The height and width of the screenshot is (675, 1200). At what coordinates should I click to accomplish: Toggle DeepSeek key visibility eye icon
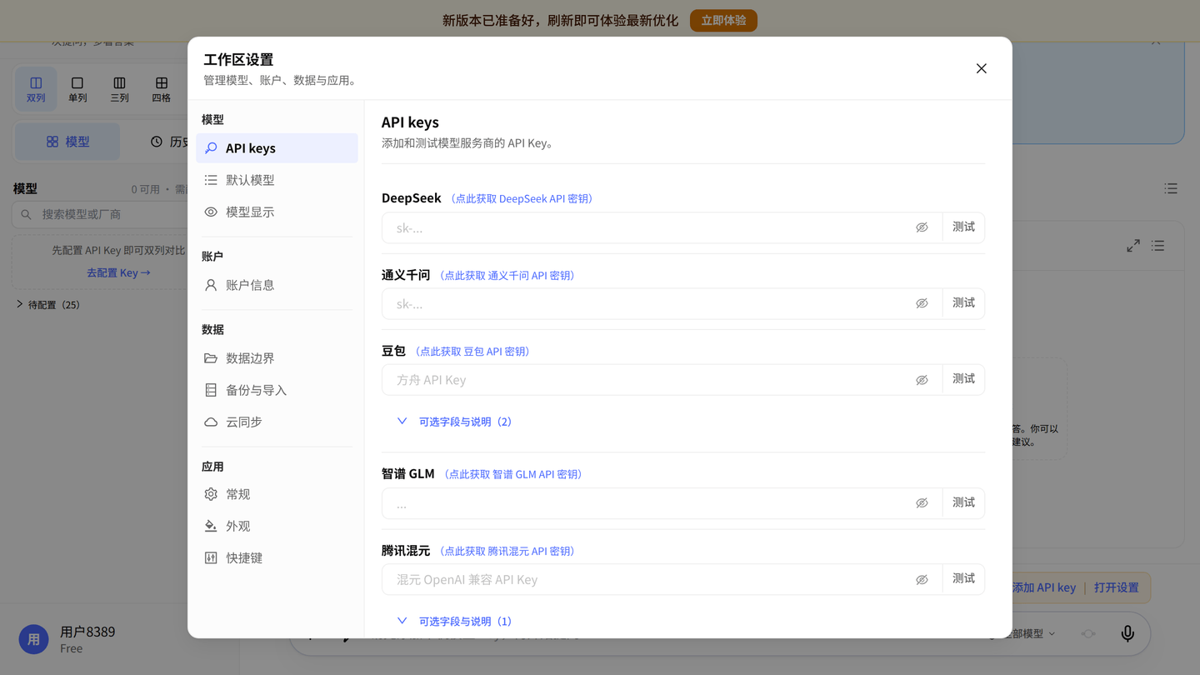coord(922,227)
